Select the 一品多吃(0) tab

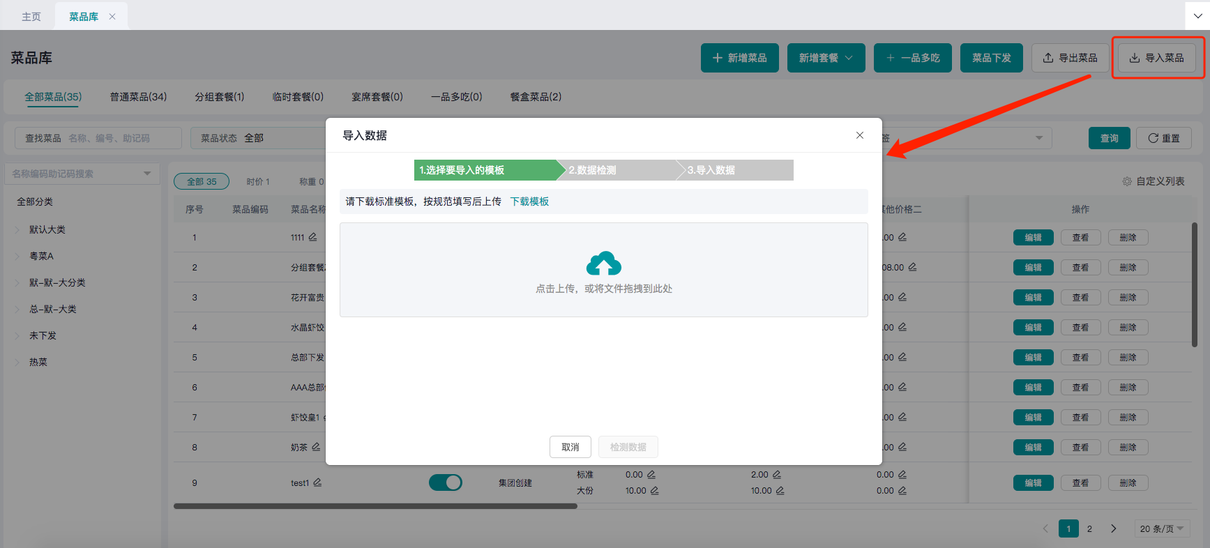457,97
